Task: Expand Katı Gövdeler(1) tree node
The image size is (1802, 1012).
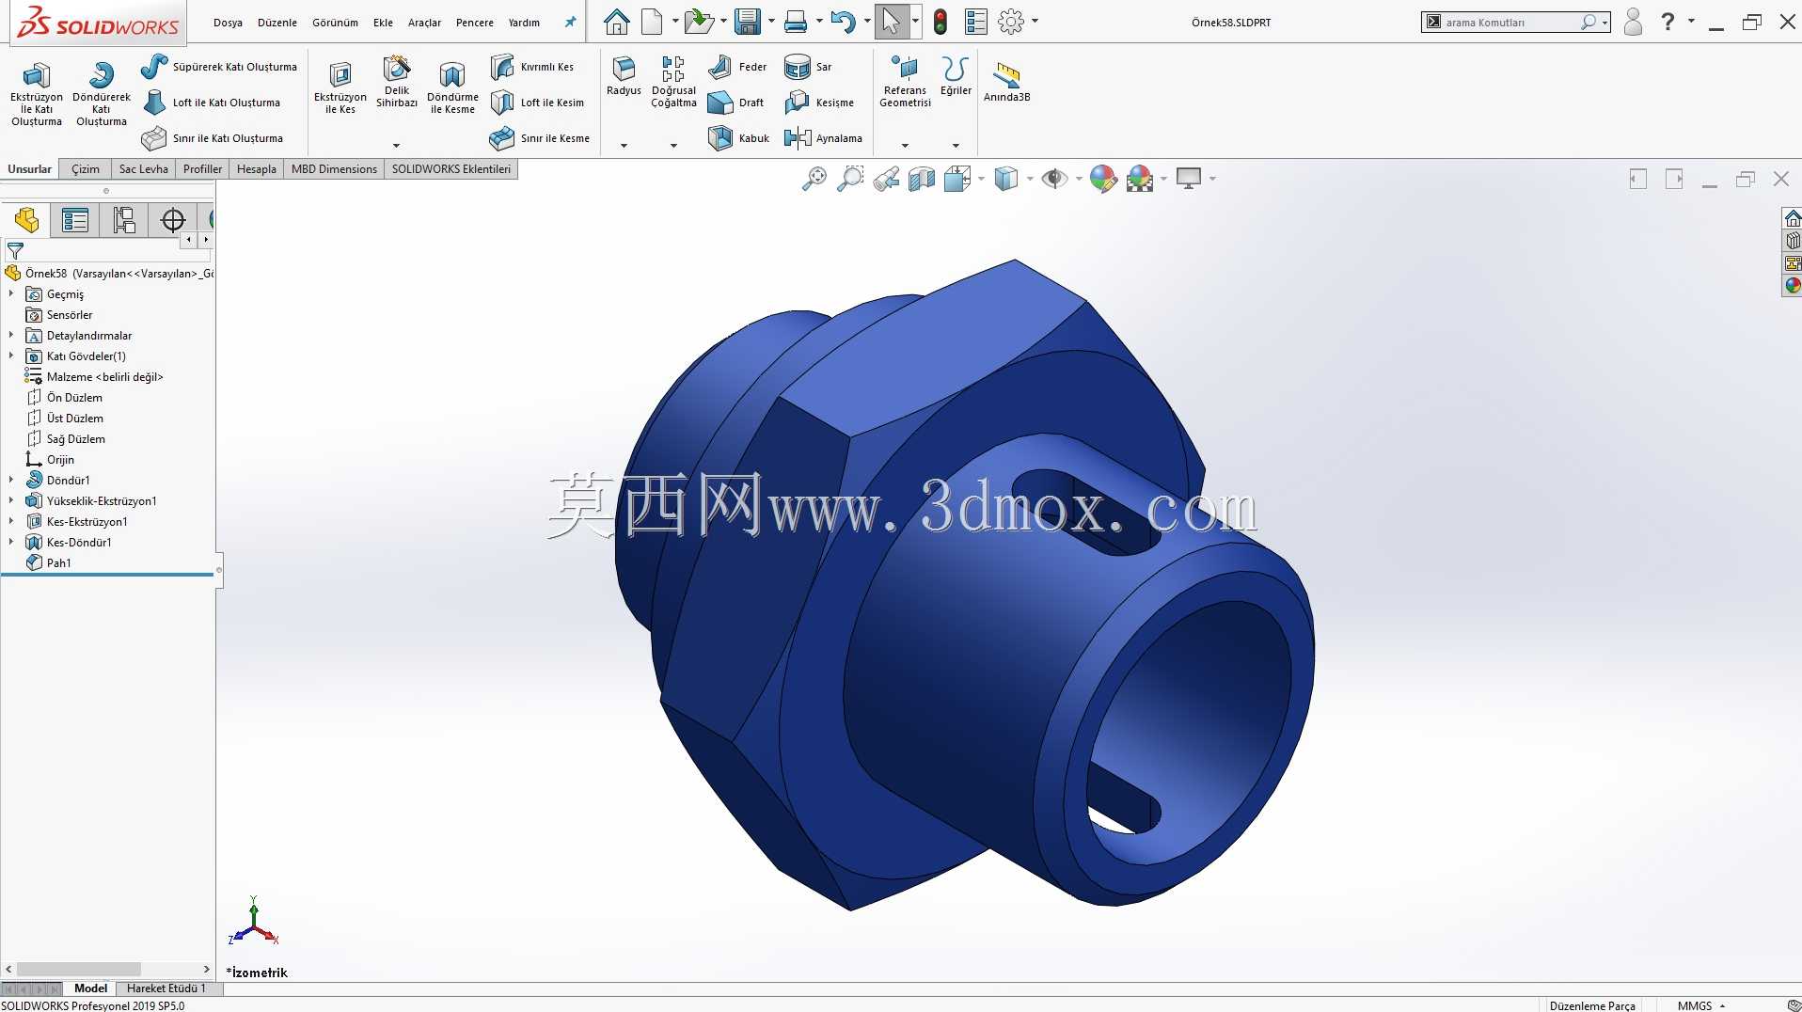Action: coord(11,356)
